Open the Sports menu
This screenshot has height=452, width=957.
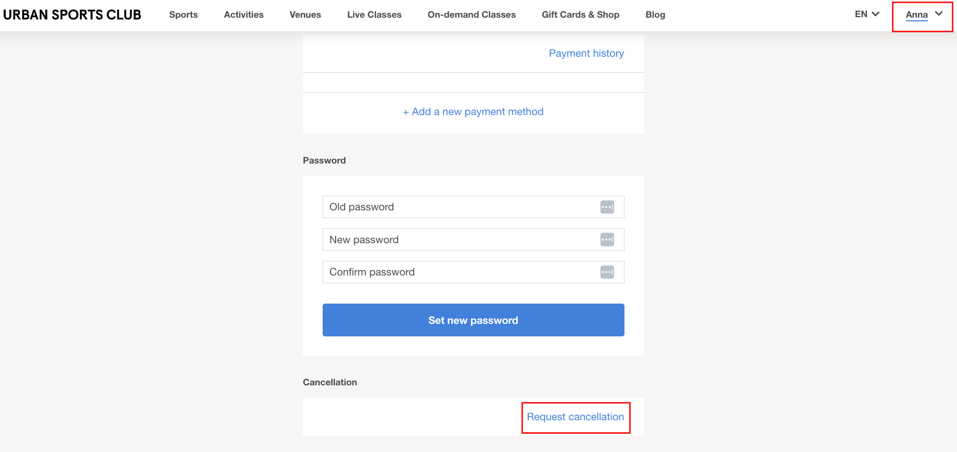click(x=183, y=15)
